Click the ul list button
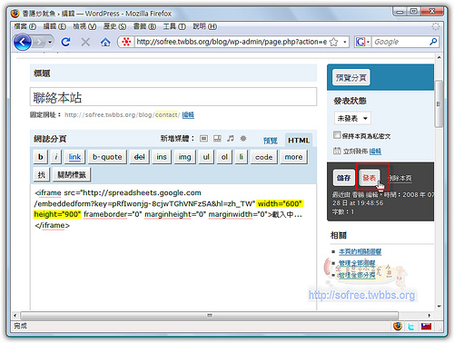454x343 pixels. [x=206, y=157]
